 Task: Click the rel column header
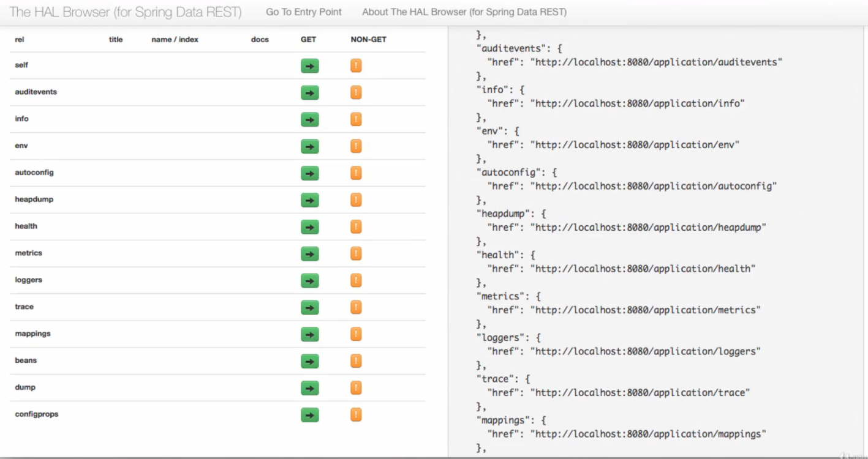point(20,39)
